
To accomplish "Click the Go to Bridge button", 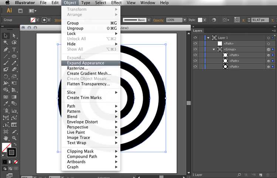I will pyautogui.click(x=20, y=11).
